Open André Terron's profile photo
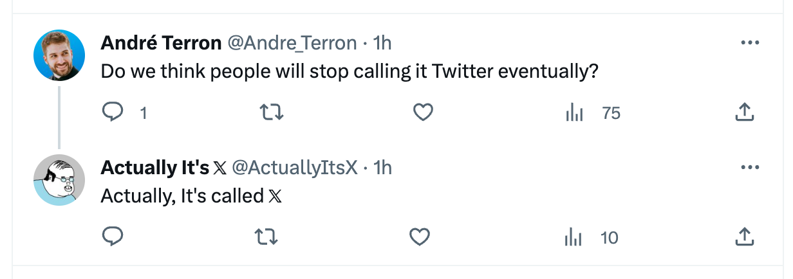 [x=59, y=55]
